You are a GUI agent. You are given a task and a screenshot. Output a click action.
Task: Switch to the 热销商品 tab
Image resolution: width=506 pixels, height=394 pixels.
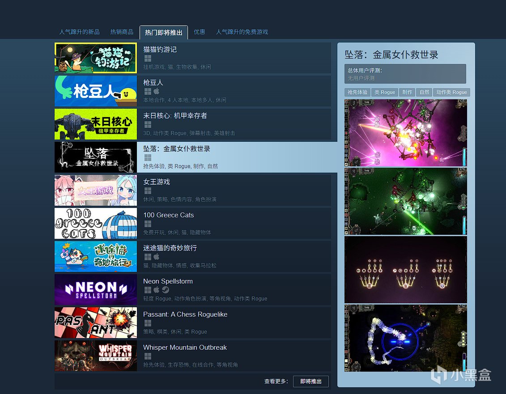point(122,32)
